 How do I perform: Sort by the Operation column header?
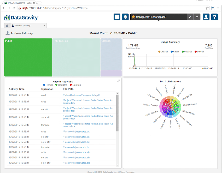click(47, 89)
